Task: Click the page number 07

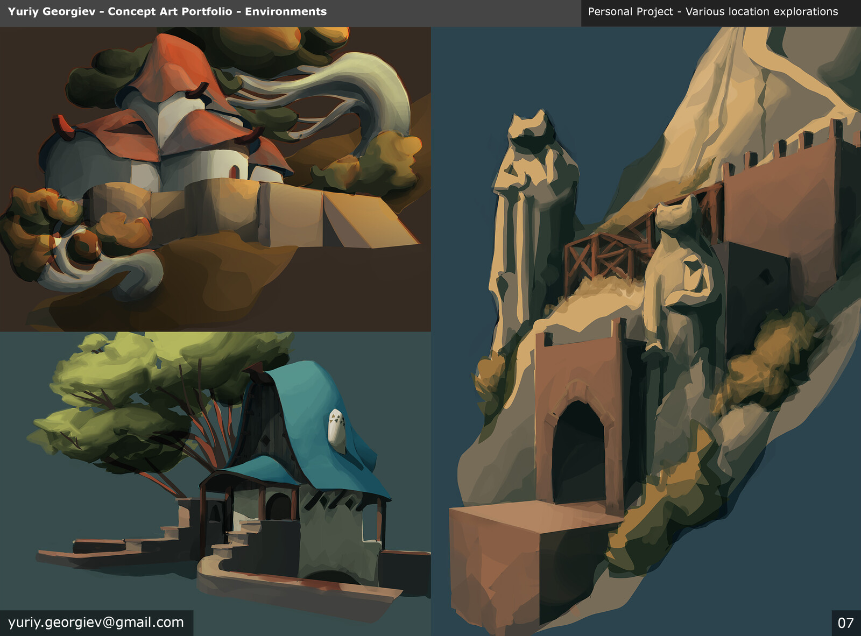Action: pyautogui.click(x=845, y=623)
